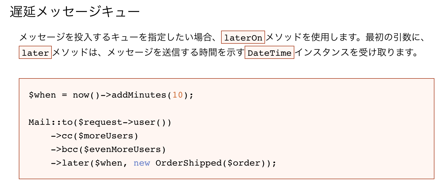Click the laterOn inline code
Viewport: 448px width, 192px height.
(x=243, y=37)
